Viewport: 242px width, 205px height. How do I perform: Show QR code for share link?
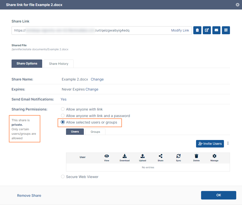coord(226,30)
